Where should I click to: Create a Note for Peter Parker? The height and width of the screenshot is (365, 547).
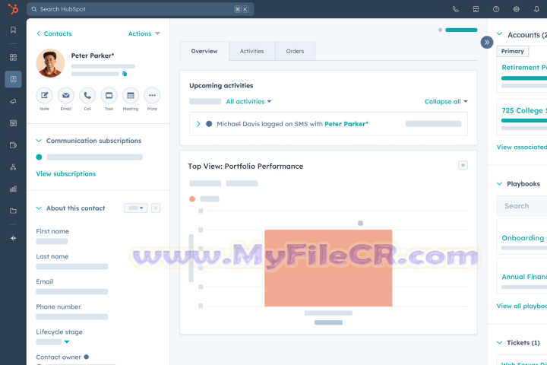click(44, 95)
